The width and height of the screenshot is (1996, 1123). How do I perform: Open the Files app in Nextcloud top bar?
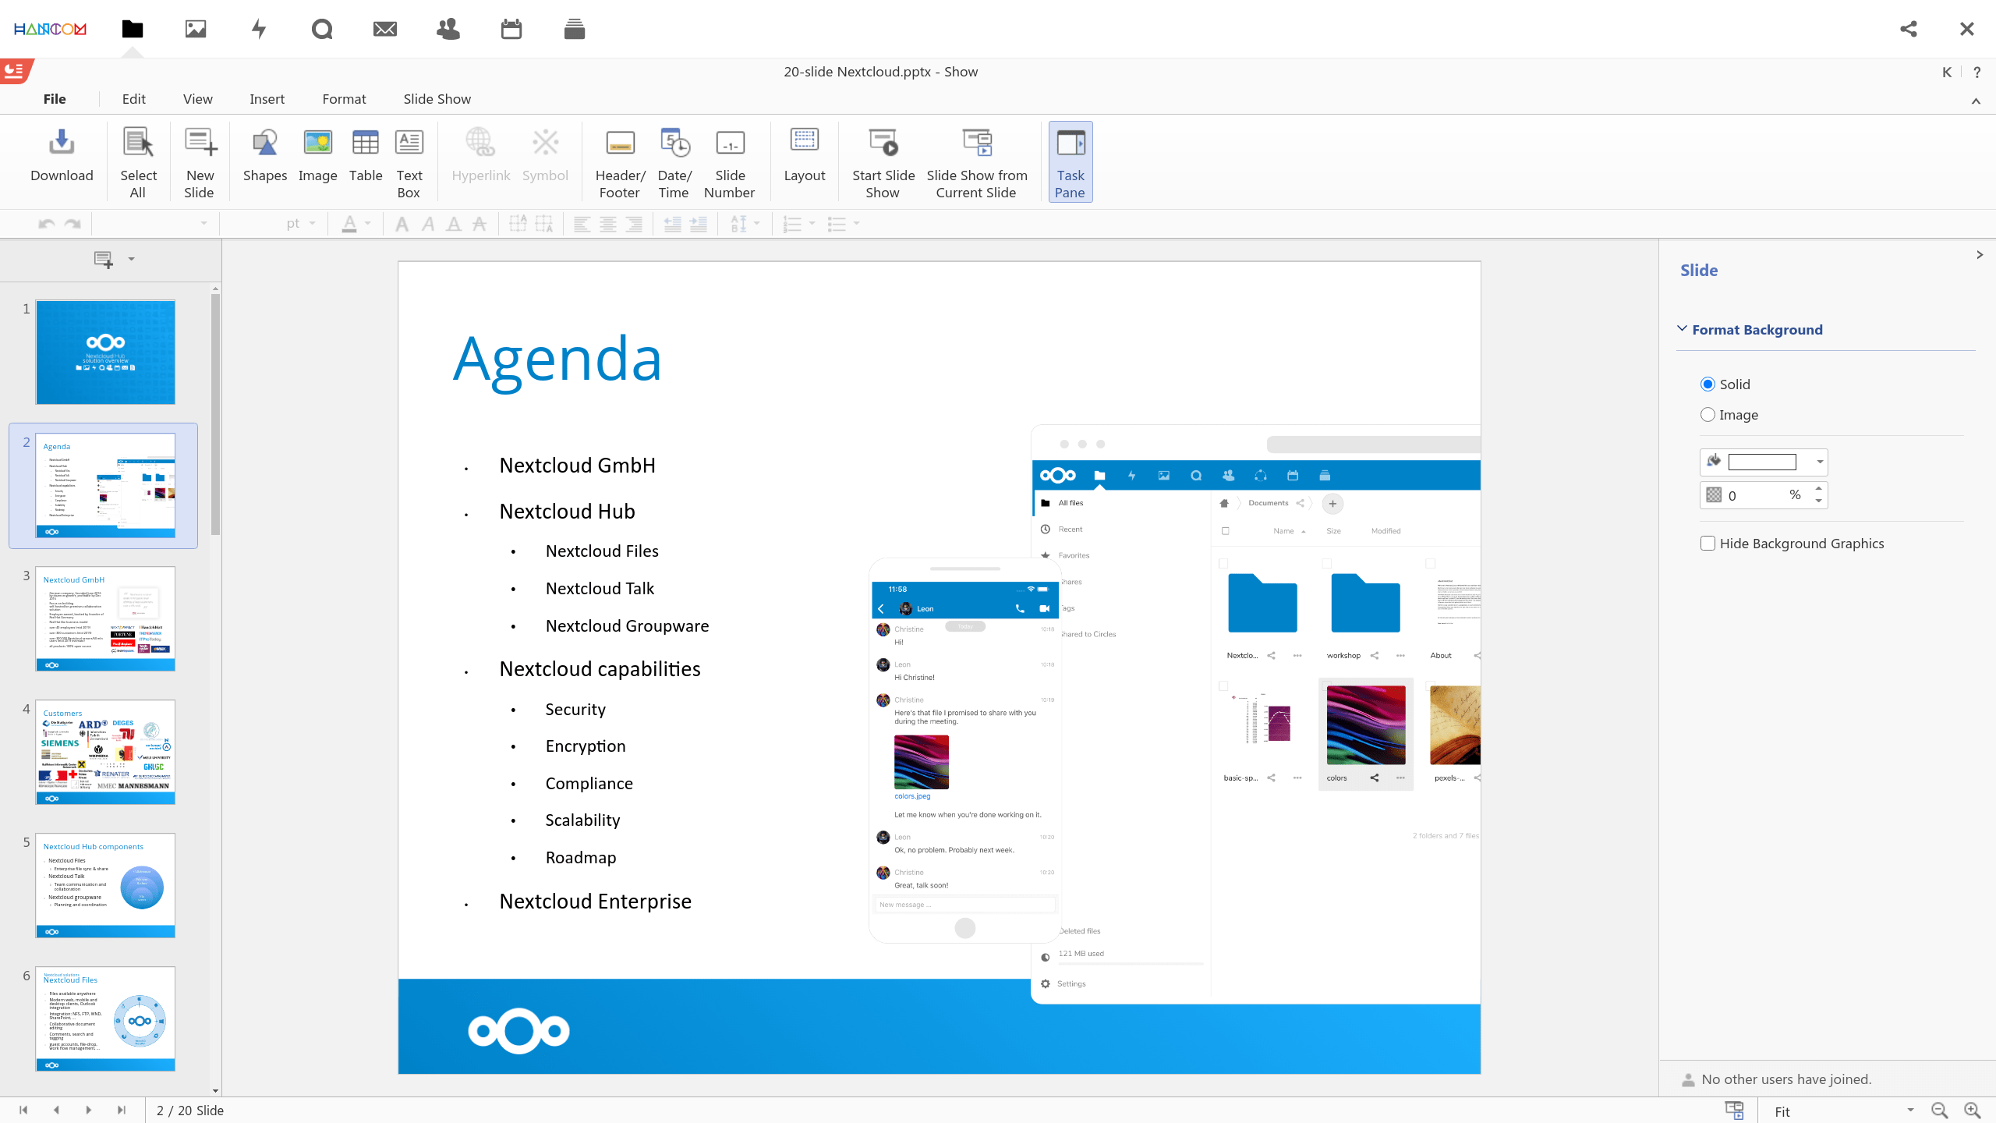[x=133, y=29]
